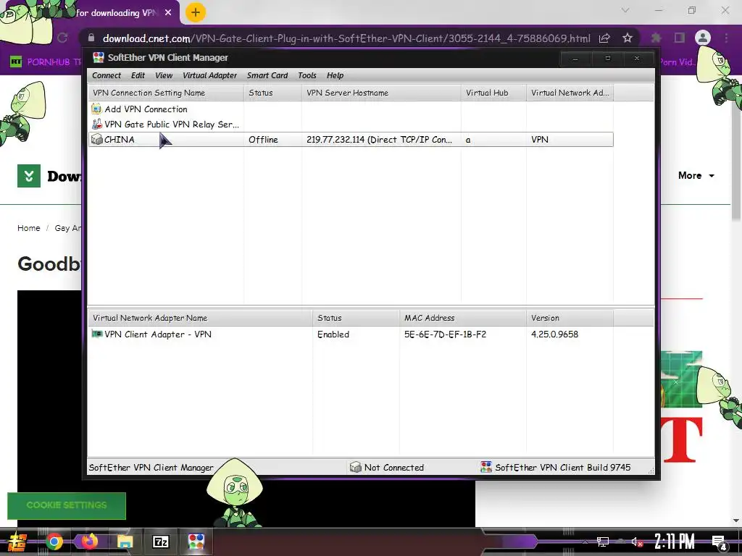Viewport: 742px width, 556px height.
Task: Open 7-Zip from the taskbar
Action: (160, 542)
